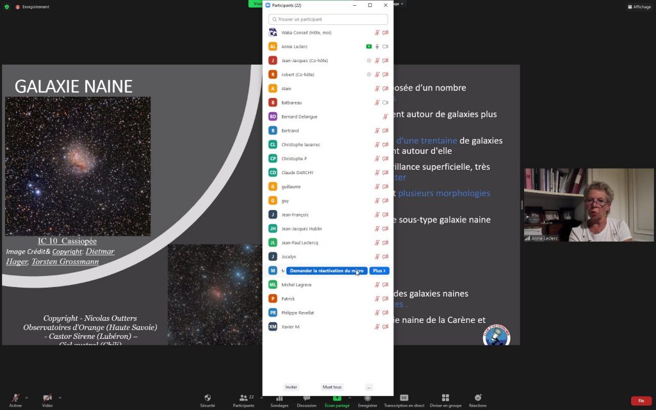The width and height of the screenshot is (656, 410).
Task: Focus the Trouver un participant search field
Action: click(328, 19)
